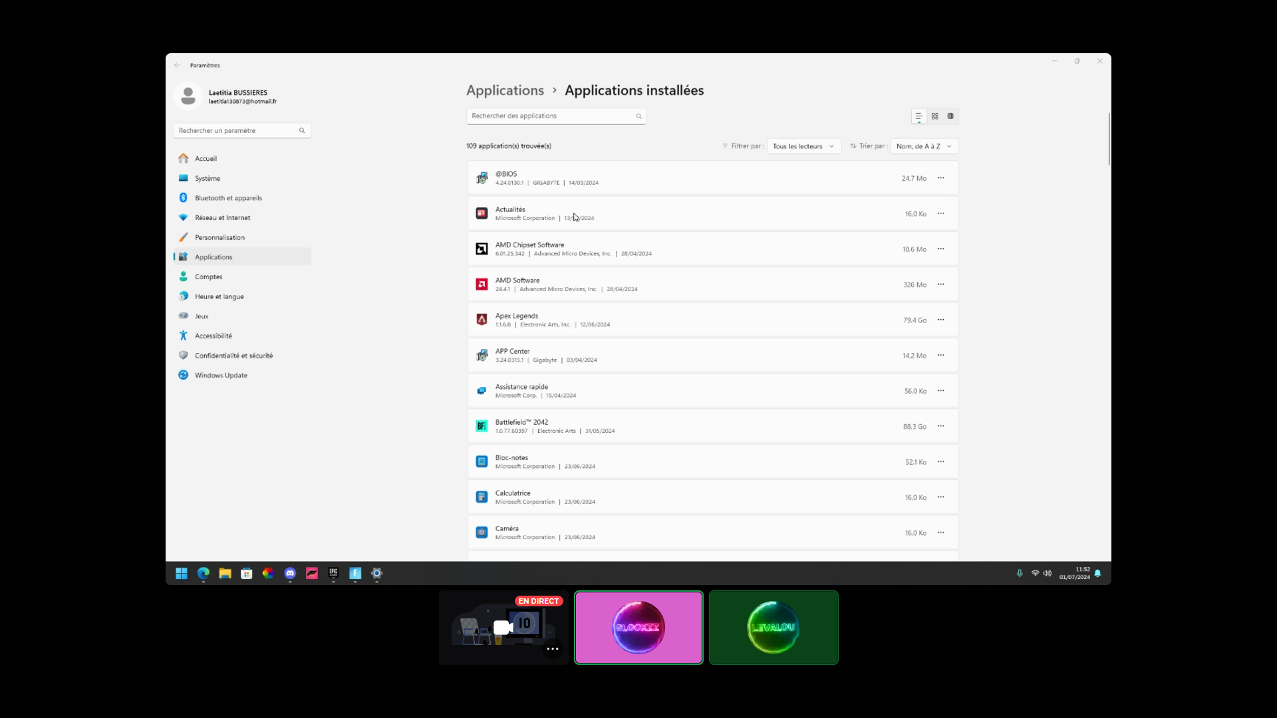Open more options for AMD Chipset Software
Screen dimensions: 1277x718
(940, 249)
